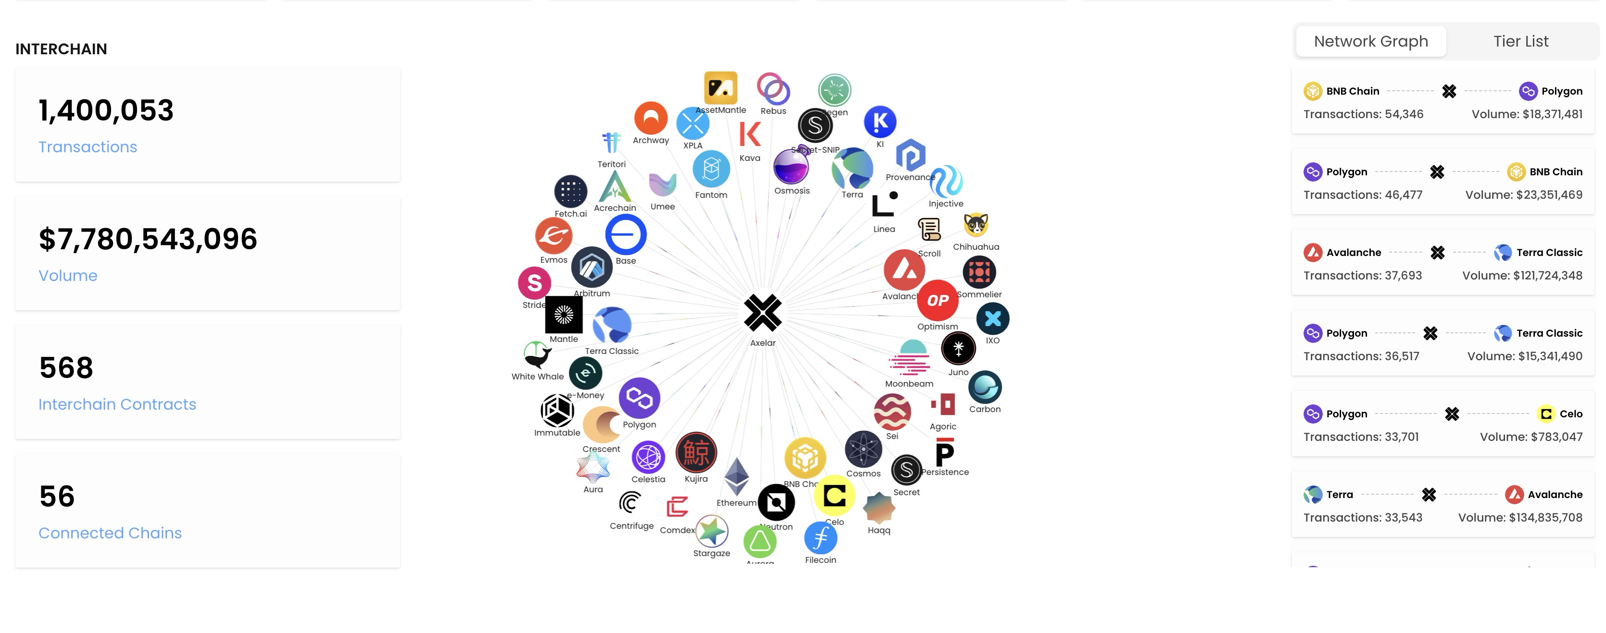Switch to the Network Graph tab
Screen dimensions: 1606x633
click(x=1370, y=41)
